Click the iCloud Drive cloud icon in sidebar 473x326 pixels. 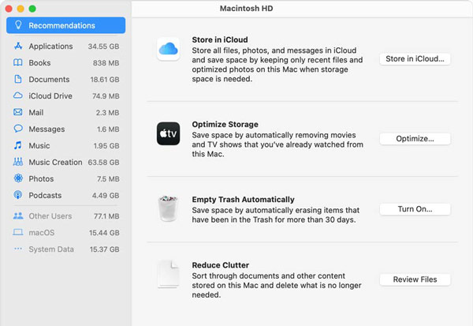coord(18,96)
